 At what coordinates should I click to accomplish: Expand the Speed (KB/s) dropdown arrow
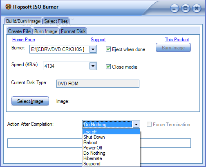tap(93, 66)
